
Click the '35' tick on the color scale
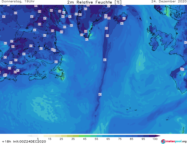point(73,139)
